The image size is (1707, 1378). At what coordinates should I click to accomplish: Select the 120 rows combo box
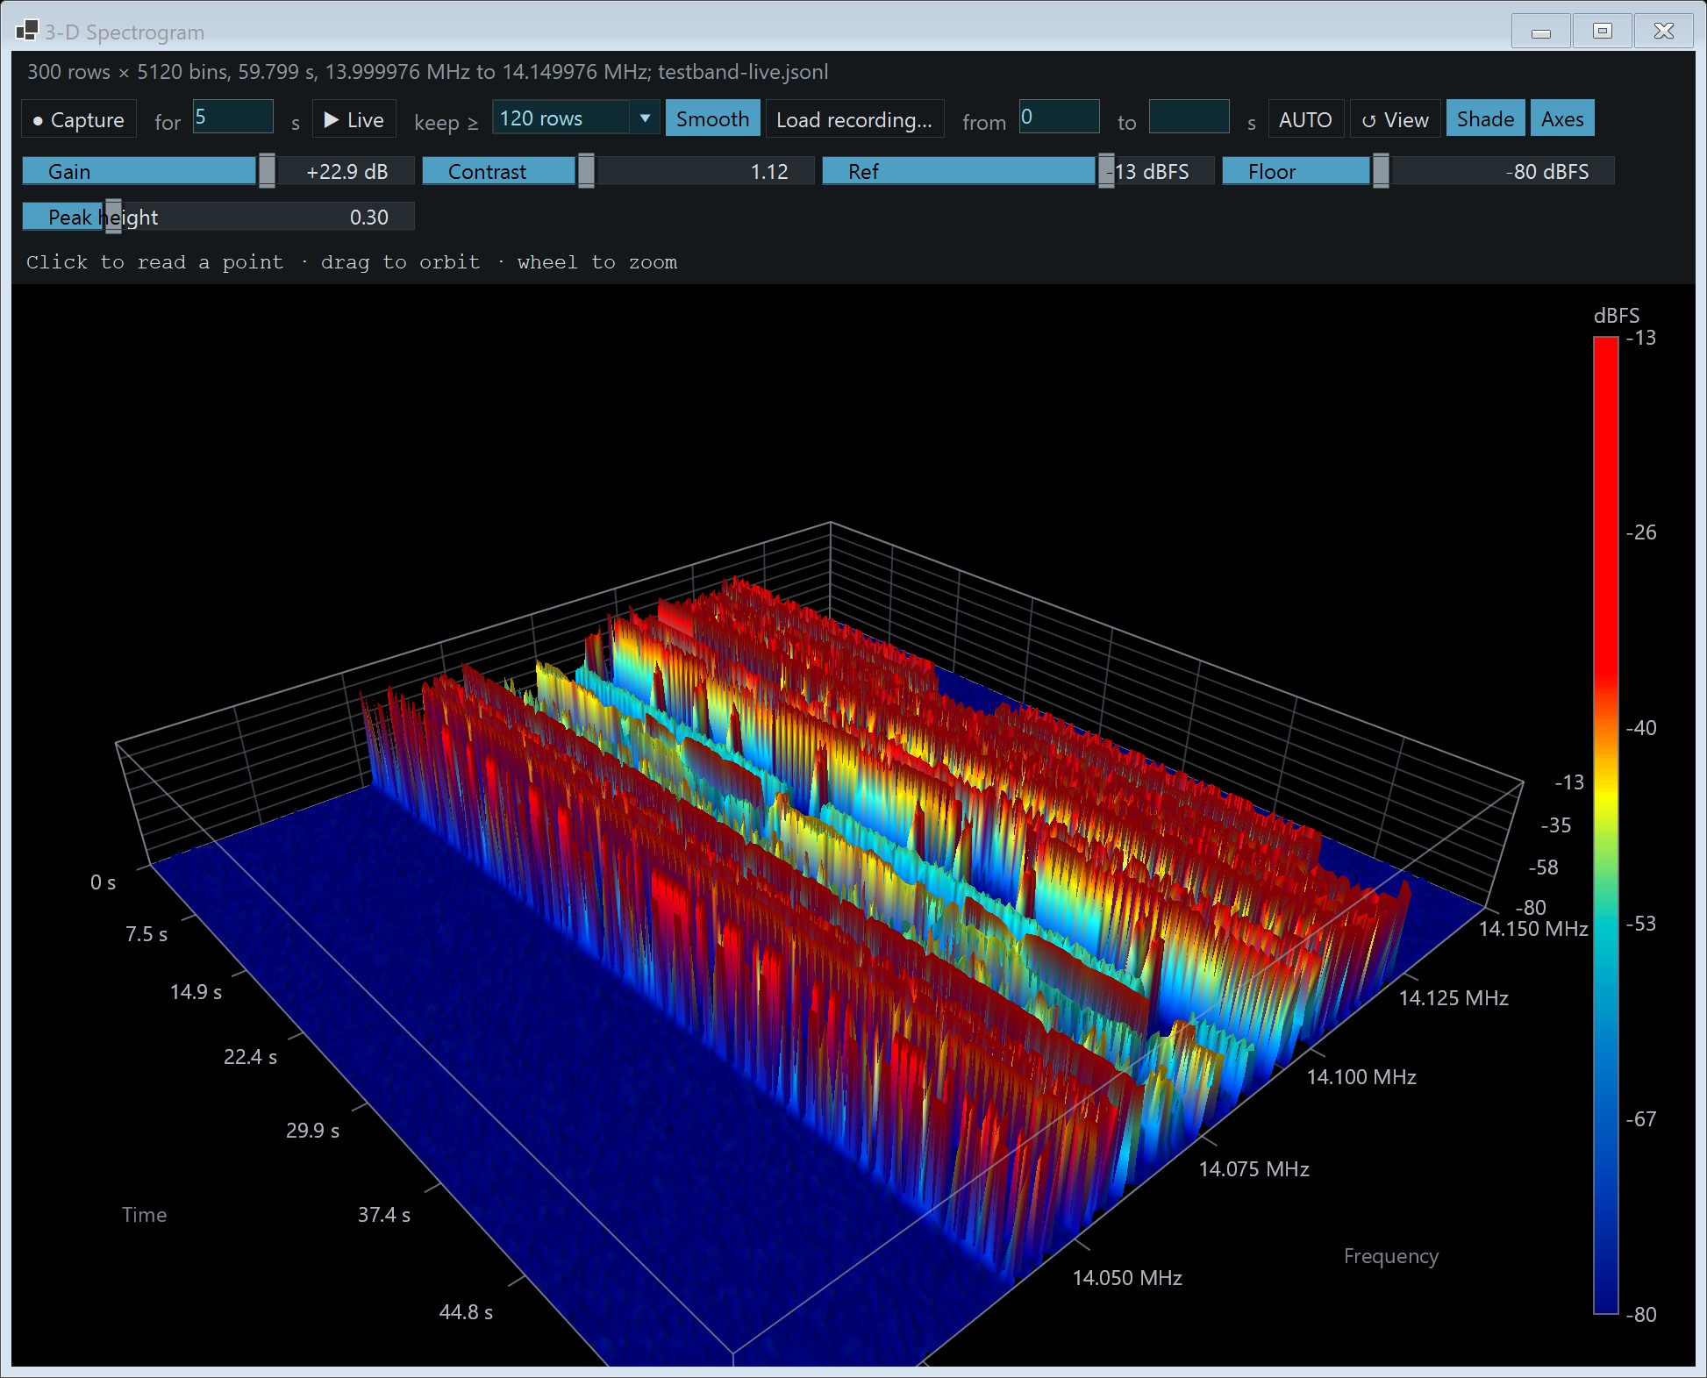[575, 118]
